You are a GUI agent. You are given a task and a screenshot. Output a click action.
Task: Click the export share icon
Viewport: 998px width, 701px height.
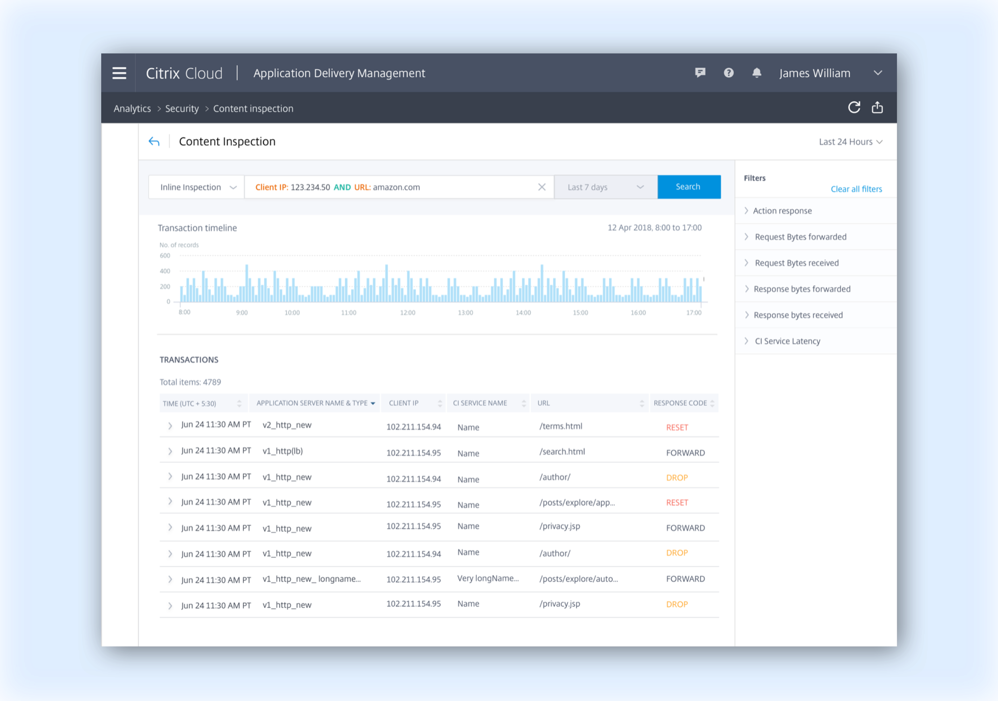tap(877, 107)
